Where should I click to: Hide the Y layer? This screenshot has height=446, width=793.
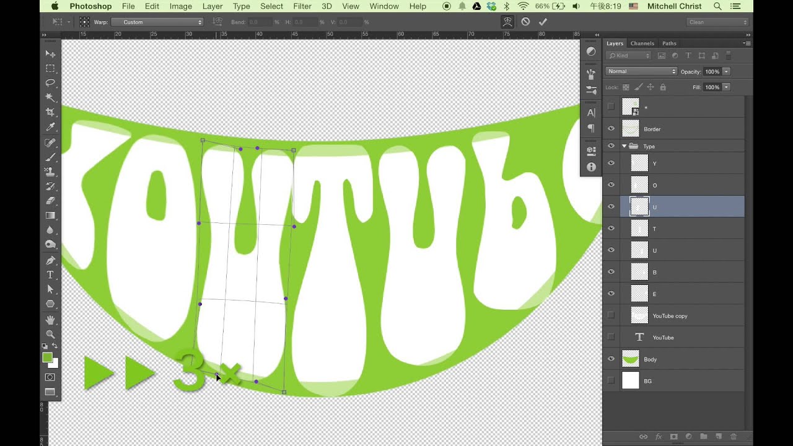click(611, 164)
